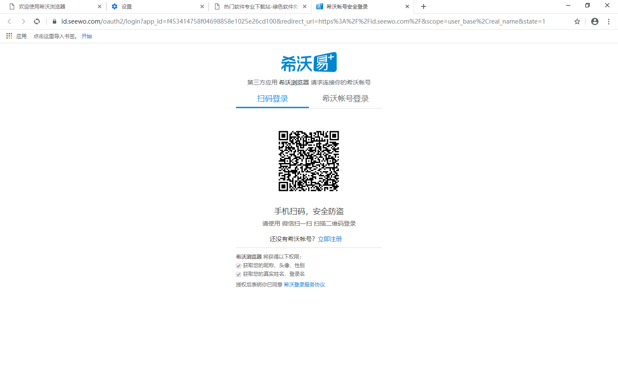Switch to 希沃帐号登录 login tab
618x365 pixels.
coord(345,99)
